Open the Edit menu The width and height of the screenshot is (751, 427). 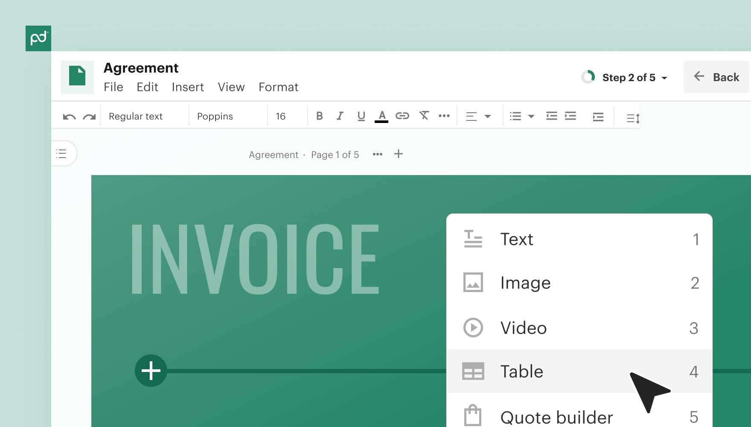click(x=147, y=87)
